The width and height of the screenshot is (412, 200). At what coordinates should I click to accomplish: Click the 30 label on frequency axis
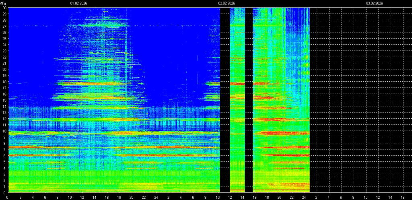click(4, 8)
